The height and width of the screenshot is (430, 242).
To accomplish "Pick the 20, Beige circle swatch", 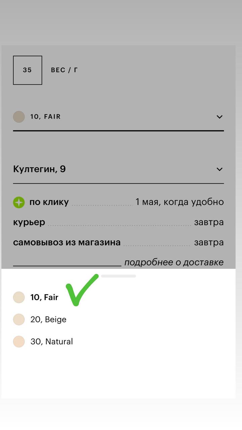I will [19, 319].
